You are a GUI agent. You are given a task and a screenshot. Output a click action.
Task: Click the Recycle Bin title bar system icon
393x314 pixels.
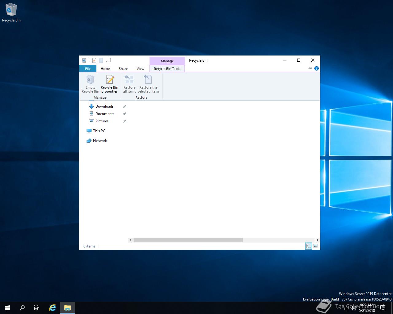point(84,60)
